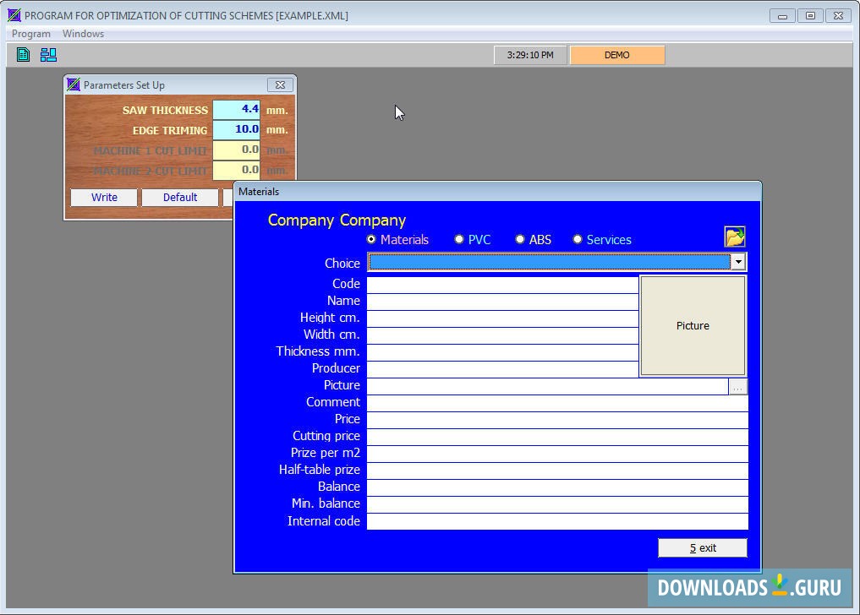This screenshot has width=860, height=615.
Task: Click the main application title bar icon
Action: 14,15
